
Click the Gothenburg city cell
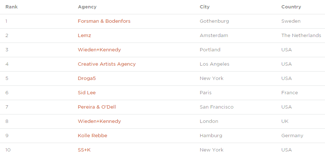tap(214, 21)
